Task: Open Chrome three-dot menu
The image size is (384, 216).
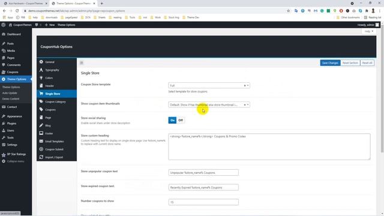Action: coord(380,11)
